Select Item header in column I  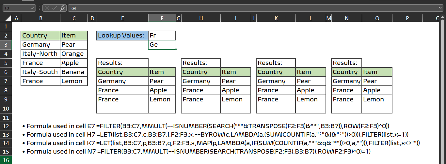tap(236, 72)
